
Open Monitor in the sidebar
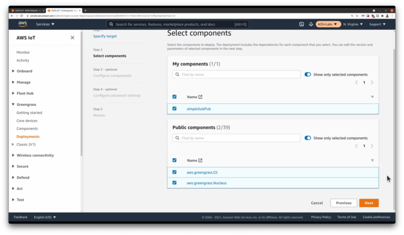[x=23, y=53]
